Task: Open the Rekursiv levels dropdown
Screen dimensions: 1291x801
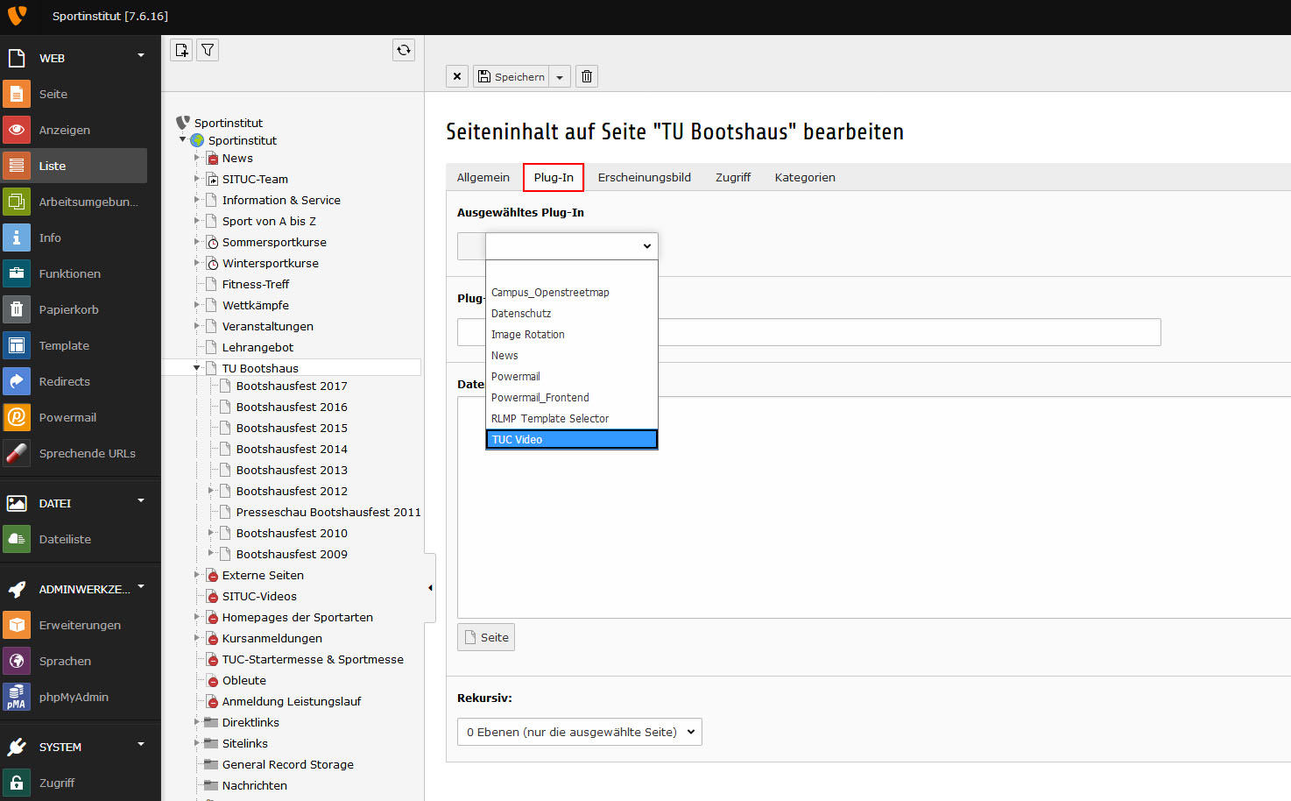Action: tap(579, 732)
